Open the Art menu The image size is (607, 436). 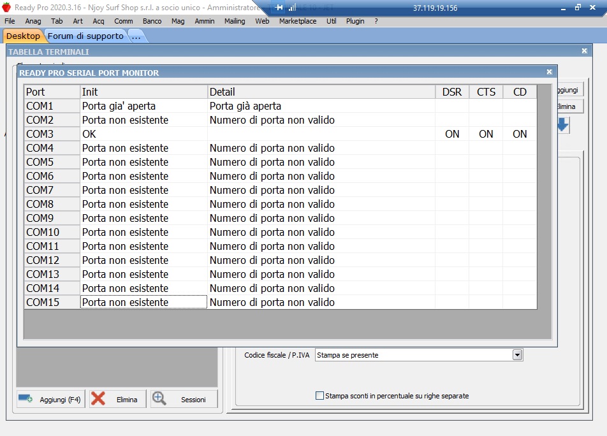pyautogui.click(x=78, y=21)
